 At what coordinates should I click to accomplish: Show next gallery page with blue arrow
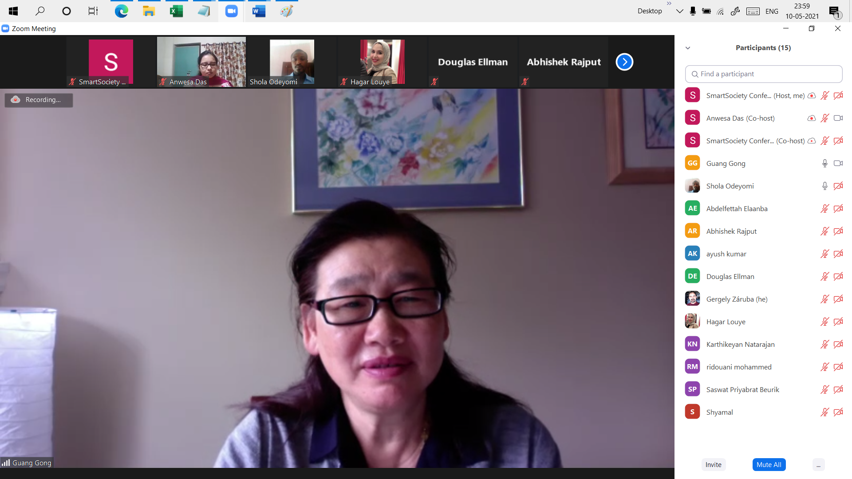624,62
